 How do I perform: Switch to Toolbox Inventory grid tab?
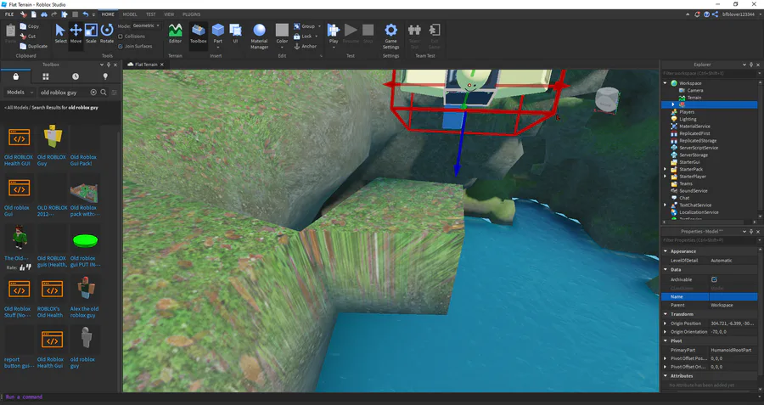(x=45, y=76)
